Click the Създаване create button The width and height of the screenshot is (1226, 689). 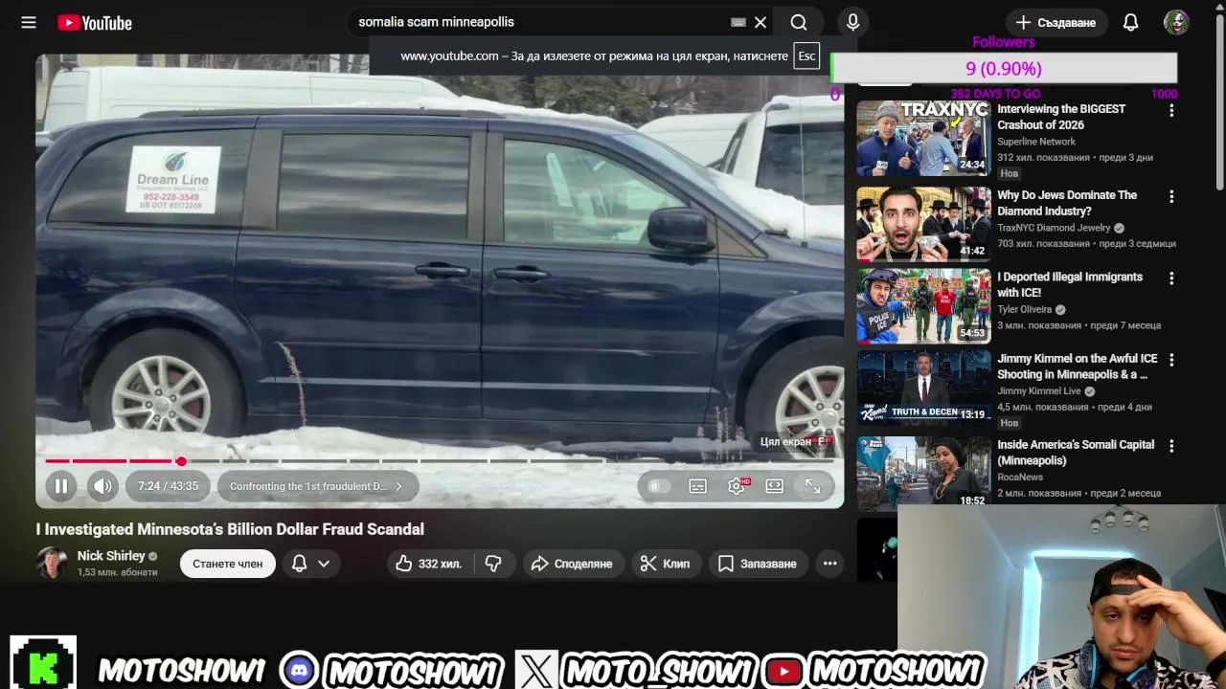[x=1056, y=22]
